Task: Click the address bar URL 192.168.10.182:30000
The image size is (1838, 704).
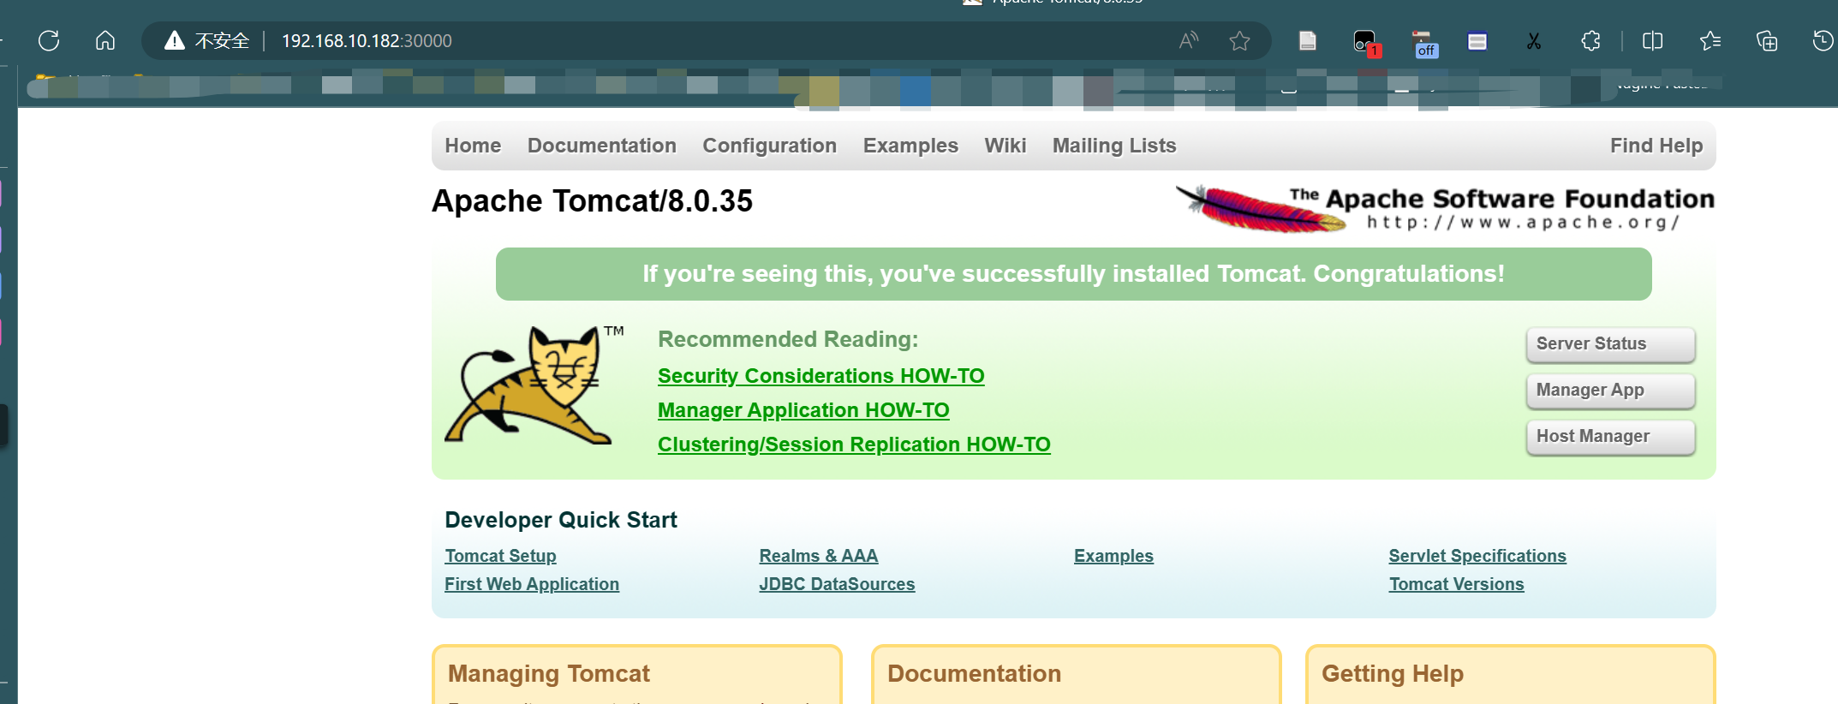Action: click(367, 41)
